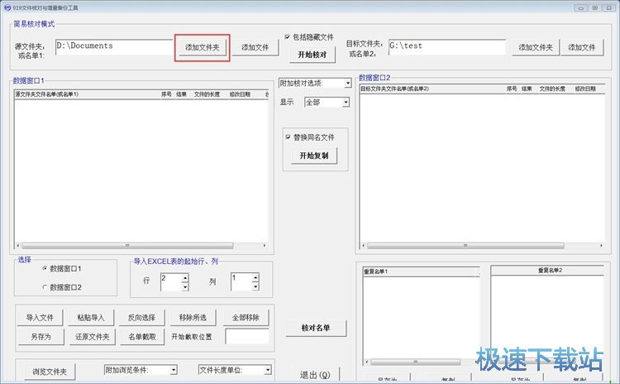Screen dimensions: 620x384
Task: Click the 还原文件夹 button
Action: coord(93,337)
